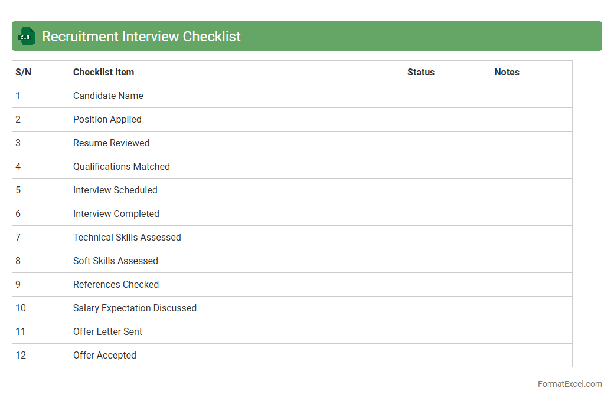Open the FormatExcel.com link
This screenshot has width=614, height=401.
pos(569,384)
